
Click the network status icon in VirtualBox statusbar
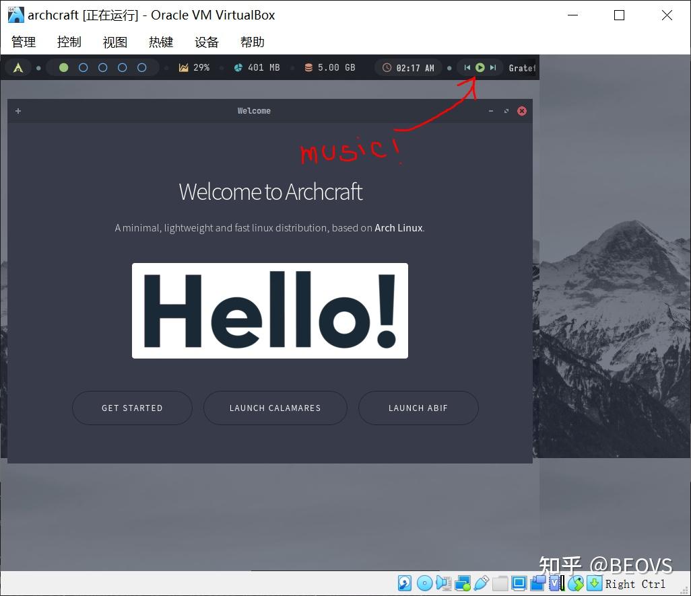pos(463,583)
